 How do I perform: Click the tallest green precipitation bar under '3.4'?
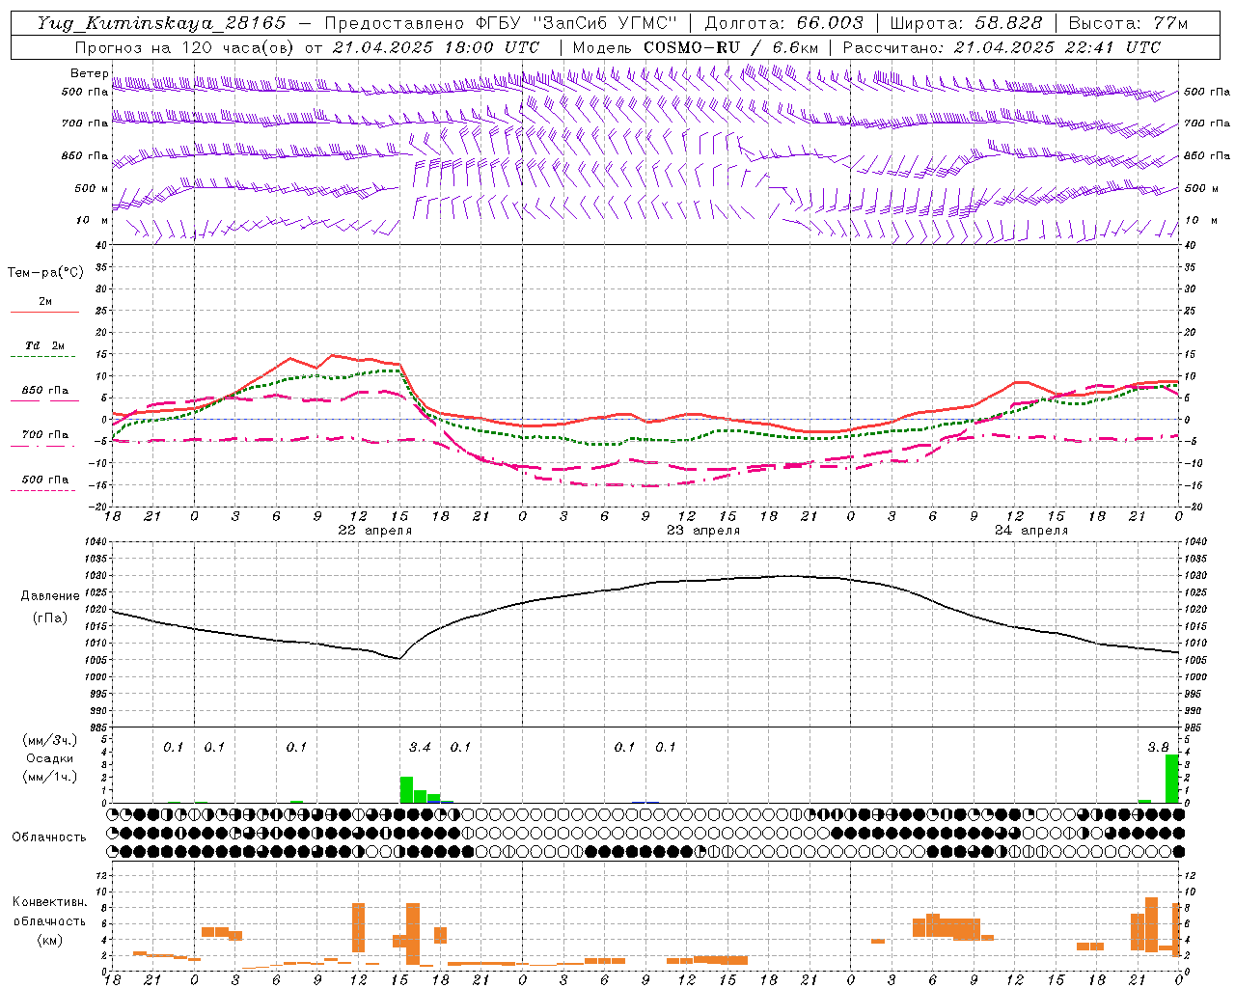[406, 789]
